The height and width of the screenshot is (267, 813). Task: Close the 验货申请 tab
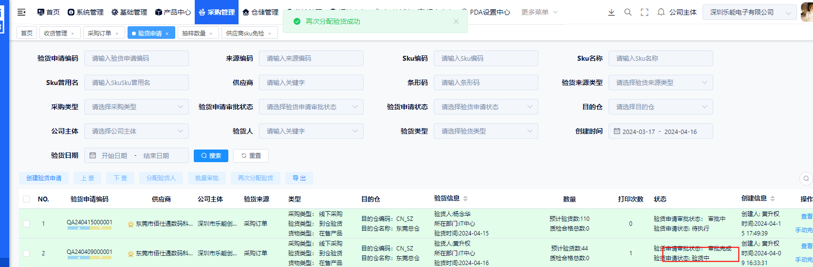pos(167,33)
